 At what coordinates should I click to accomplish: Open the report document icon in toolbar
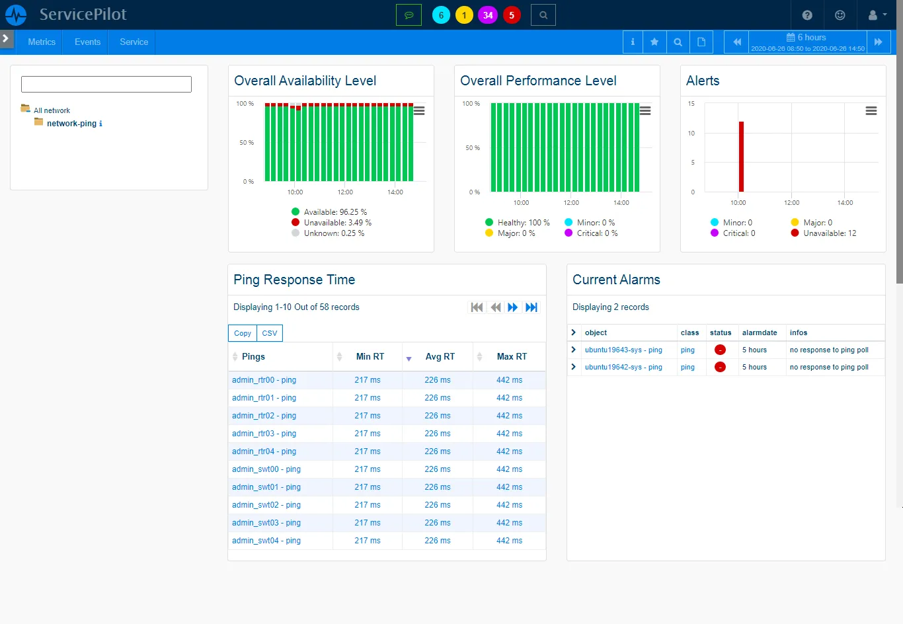[701, 41]
